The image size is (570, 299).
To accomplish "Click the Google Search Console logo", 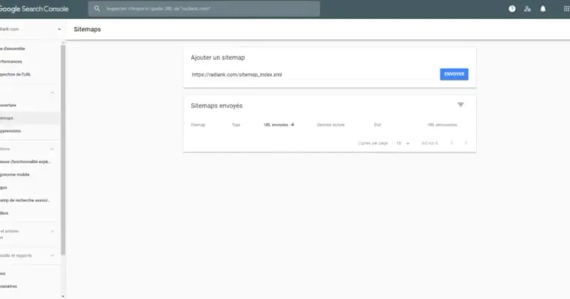I will [33, 9].
